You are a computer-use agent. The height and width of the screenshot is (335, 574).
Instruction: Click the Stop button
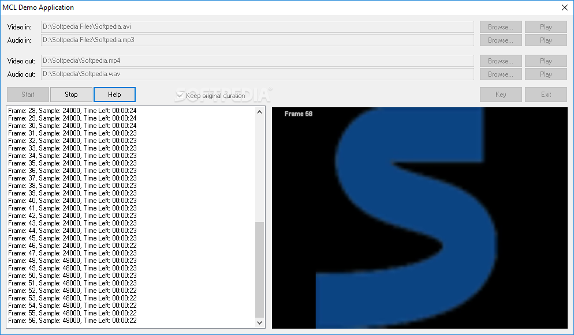point(71,95)
